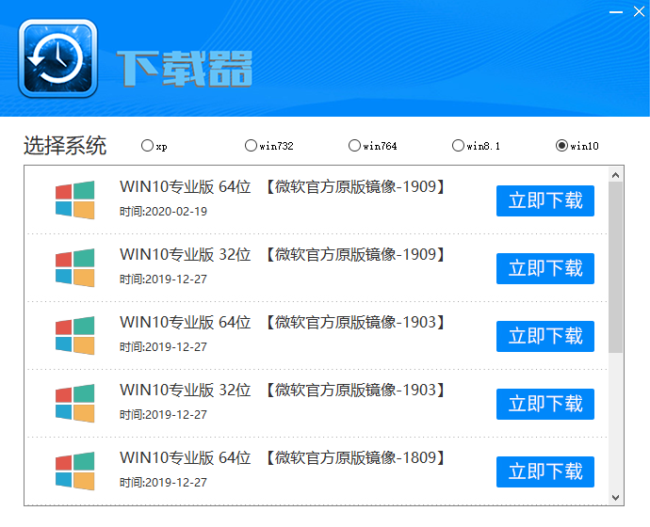
Task: Download the WIN10 64位 1809 image
Action: point(545,471)
